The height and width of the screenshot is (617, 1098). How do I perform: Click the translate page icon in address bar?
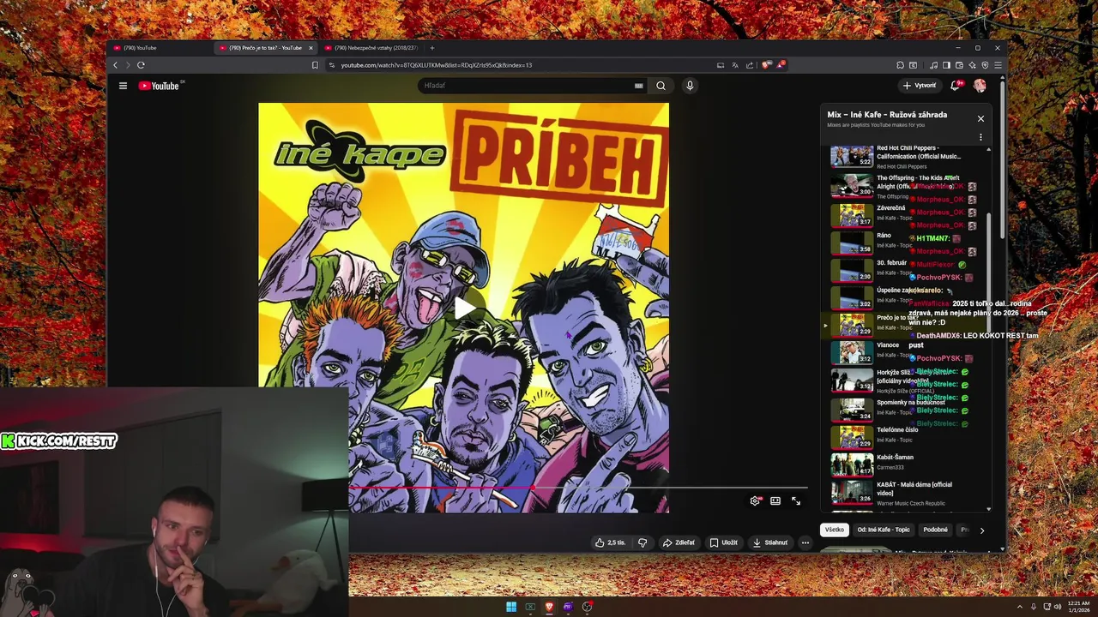click(735, 65)
